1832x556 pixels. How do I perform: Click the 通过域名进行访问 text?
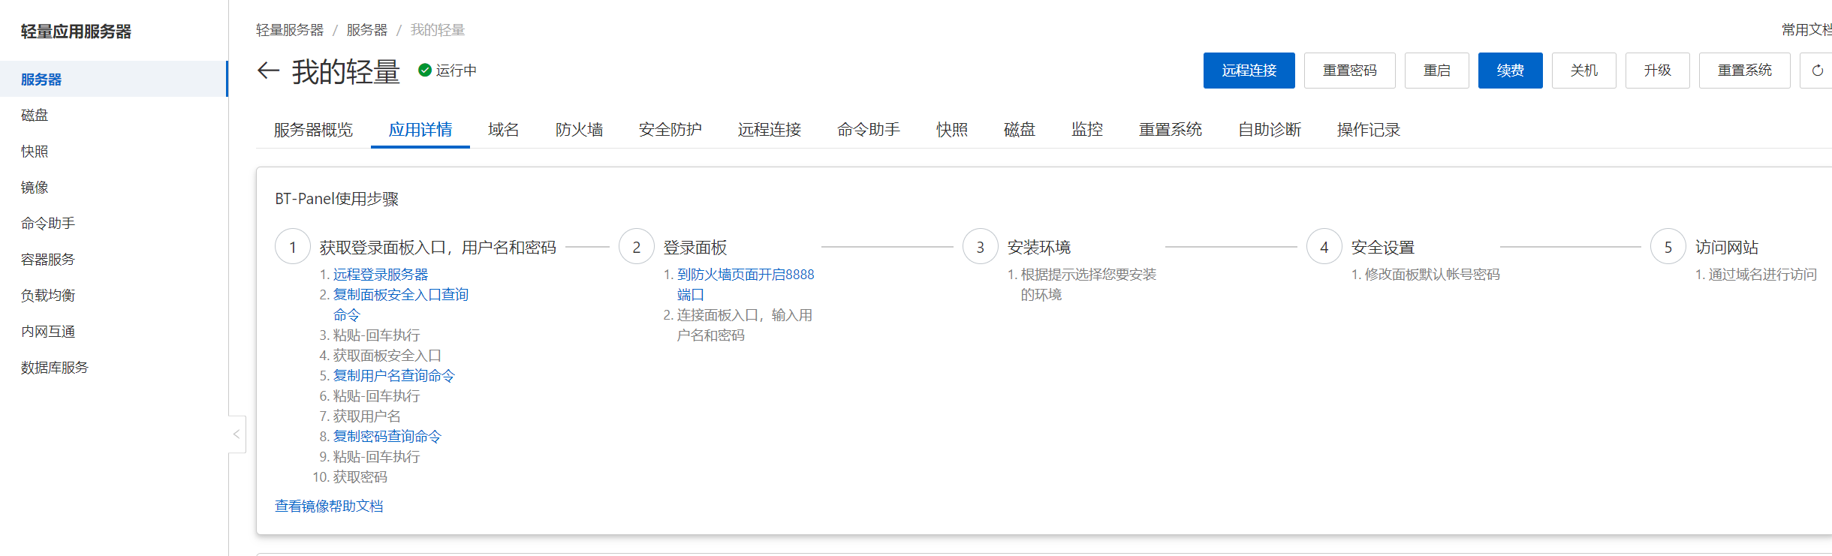click(1762, 275)
